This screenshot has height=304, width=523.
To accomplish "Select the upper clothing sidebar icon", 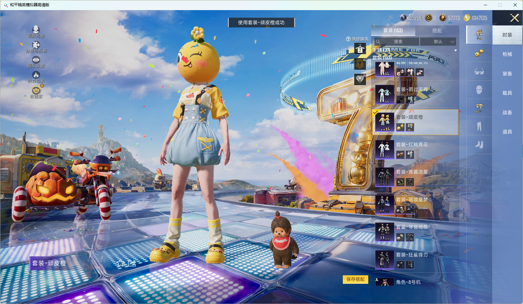I will (x=479, y=108).
